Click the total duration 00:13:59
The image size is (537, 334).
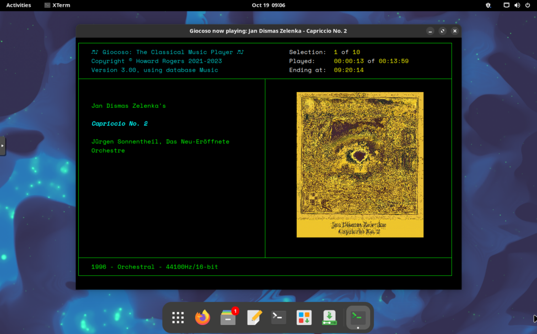coord(393,61)
